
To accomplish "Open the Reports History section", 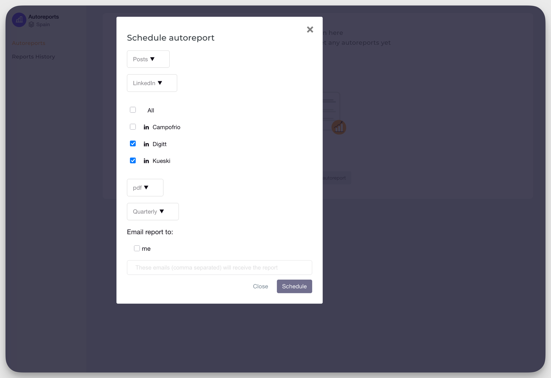I will (33, 57).
